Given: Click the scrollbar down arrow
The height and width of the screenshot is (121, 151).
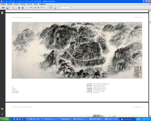Looking at the screenshot, I should pyautogui.click(x=150, y=116).
